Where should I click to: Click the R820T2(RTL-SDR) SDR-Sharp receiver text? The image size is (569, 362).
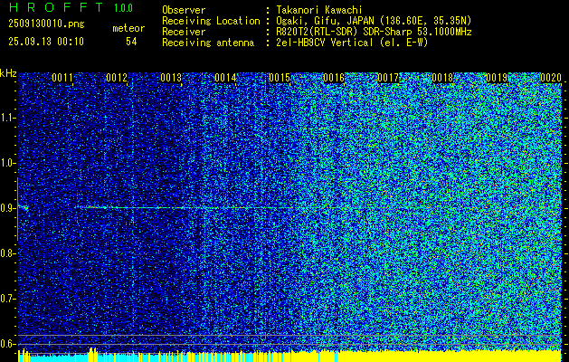point(374,32)
